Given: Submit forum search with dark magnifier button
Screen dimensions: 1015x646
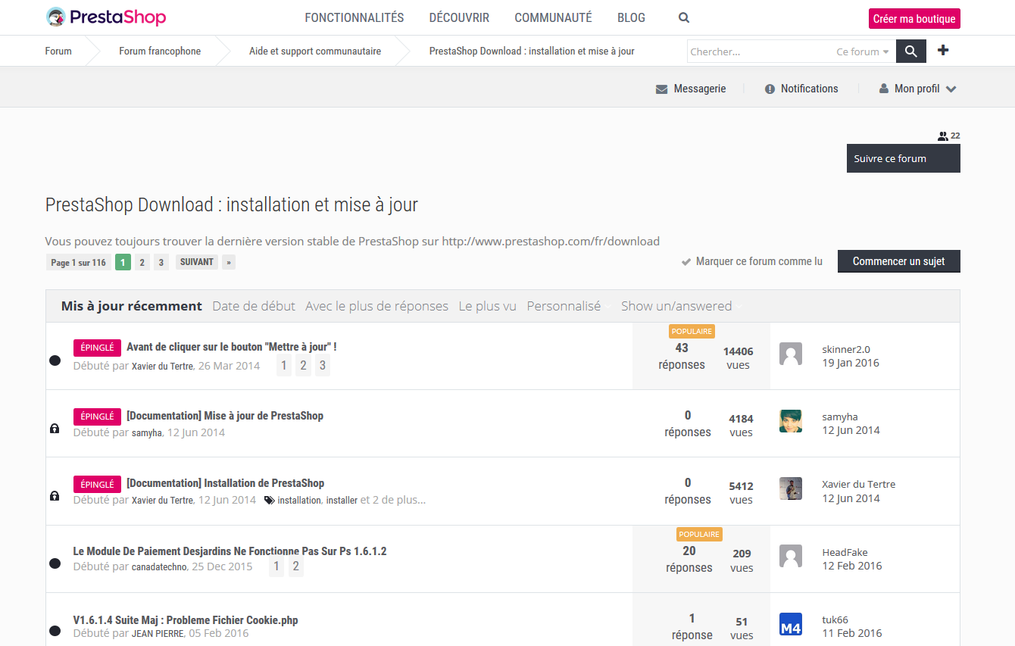Looking at the screenshot, I should point(911,51).
